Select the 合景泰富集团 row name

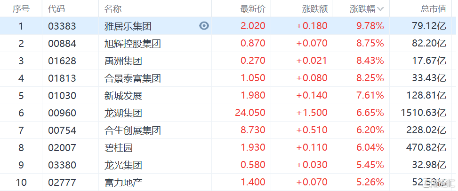132,78
